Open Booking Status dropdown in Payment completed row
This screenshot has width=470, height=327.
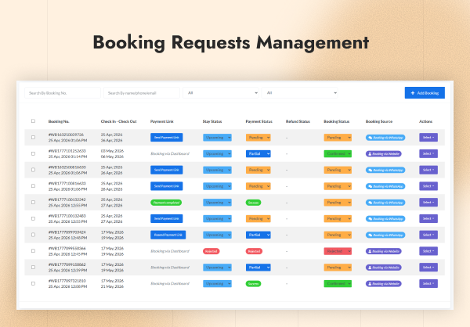(338, 203)
